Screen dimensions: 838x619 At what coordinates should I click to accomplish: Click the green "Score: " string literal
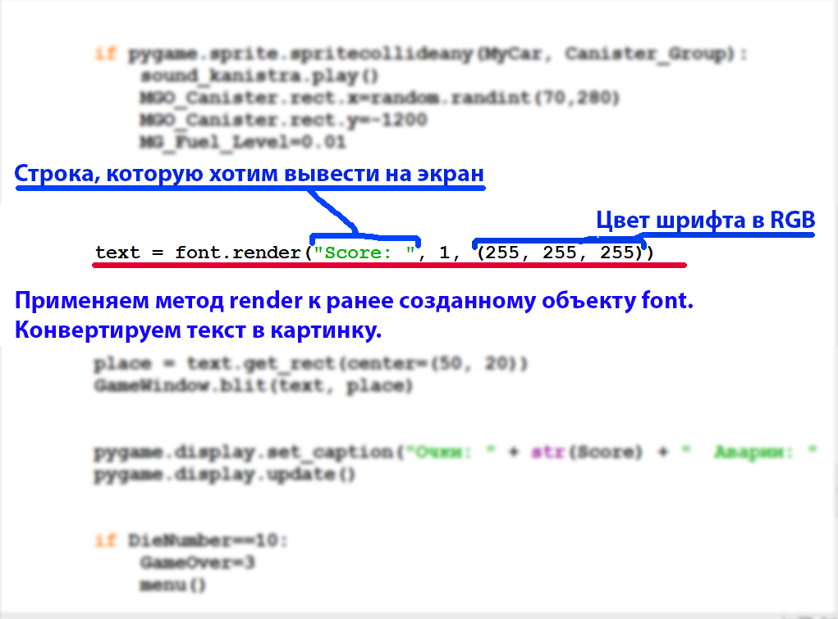[364, 252]
